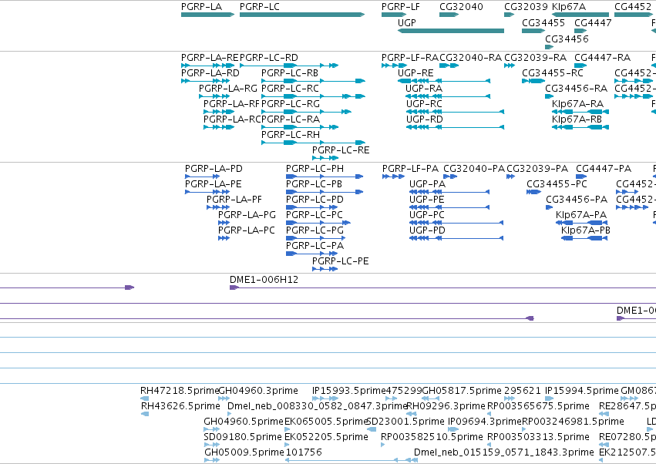Select protein PGRP-LA-PG
The height and width of the screenshot is (464, 656).
[224, 223]
